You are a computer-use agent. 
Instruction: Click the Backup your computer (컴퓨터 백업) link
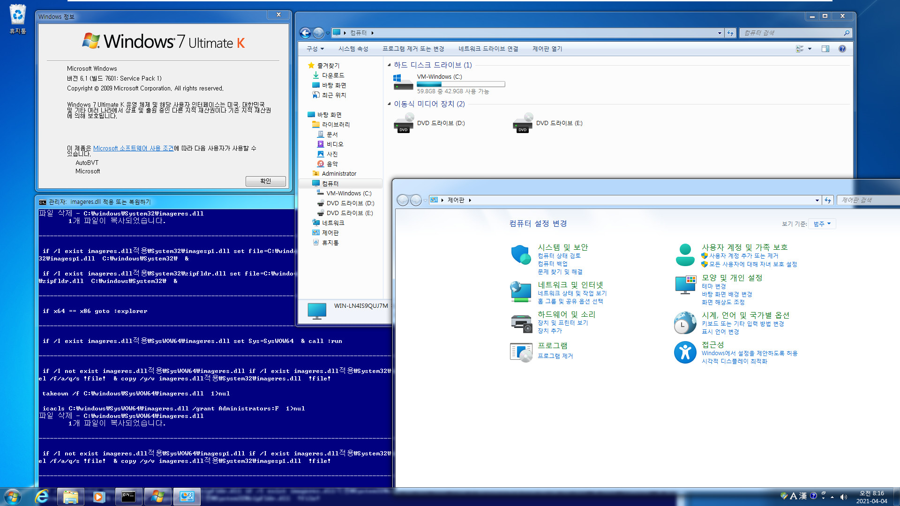(552, 264)
